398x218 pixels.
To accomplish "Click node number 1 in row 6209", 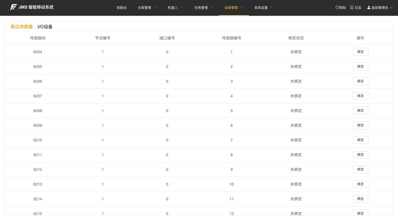I will pos(103,125).
